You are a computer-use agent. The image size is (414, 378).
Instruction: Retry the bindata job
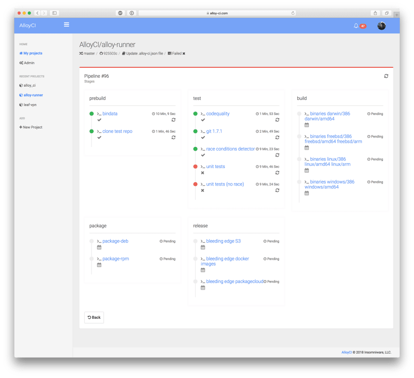click(x=174, y=120)
